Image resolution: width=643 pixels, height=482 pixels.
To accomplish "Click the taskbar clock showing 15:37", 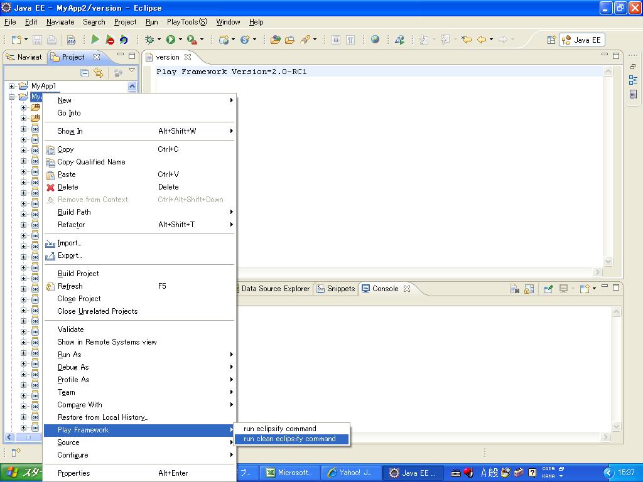I will tap(626, 473).
